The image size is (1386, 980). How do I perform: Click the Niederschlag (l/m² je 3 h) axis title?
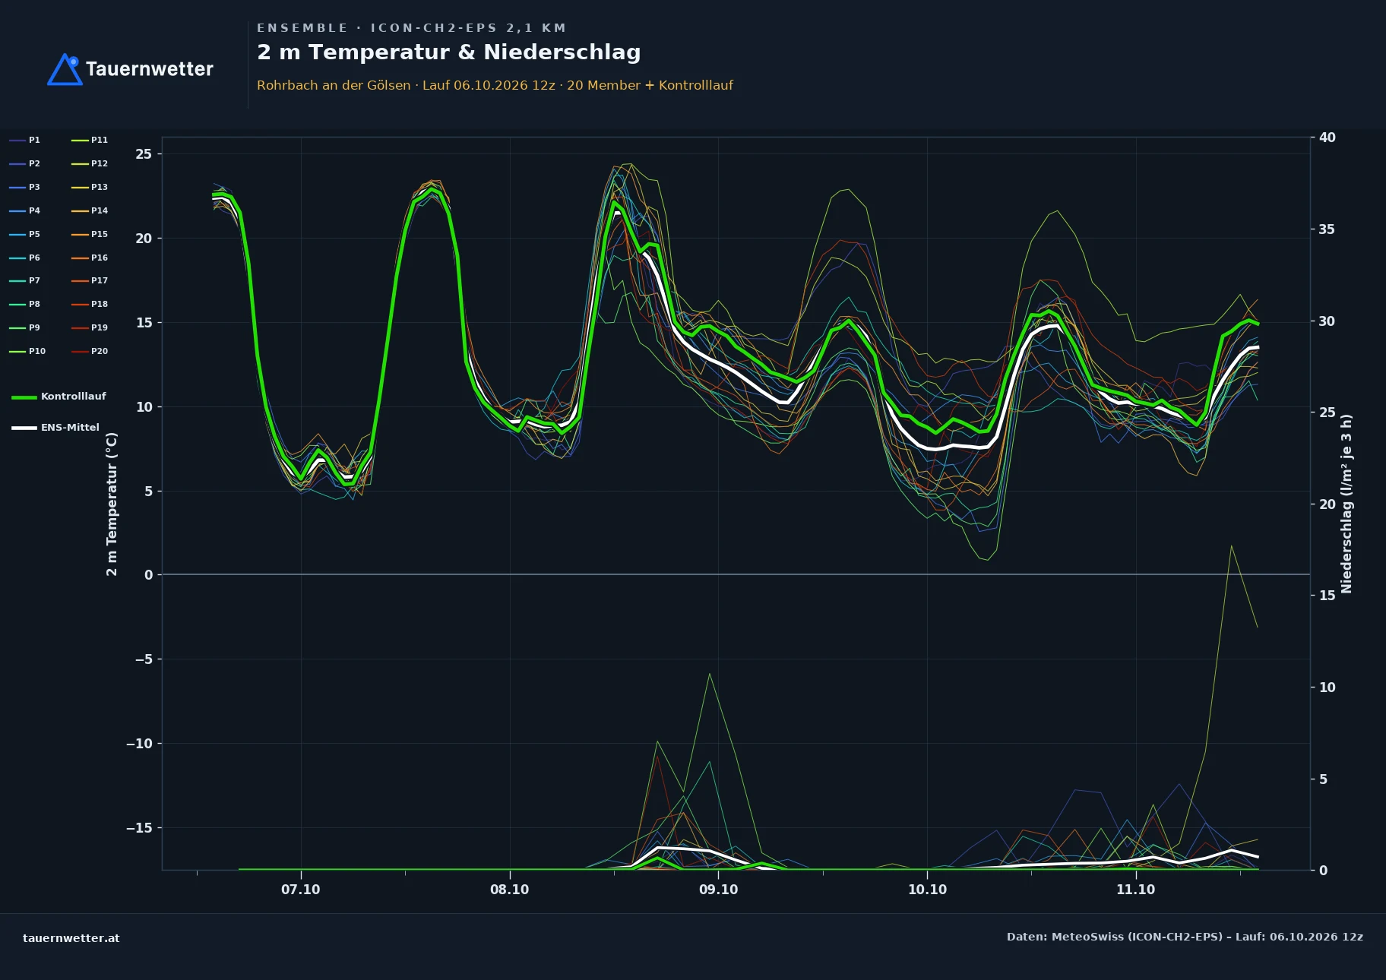1346,504
